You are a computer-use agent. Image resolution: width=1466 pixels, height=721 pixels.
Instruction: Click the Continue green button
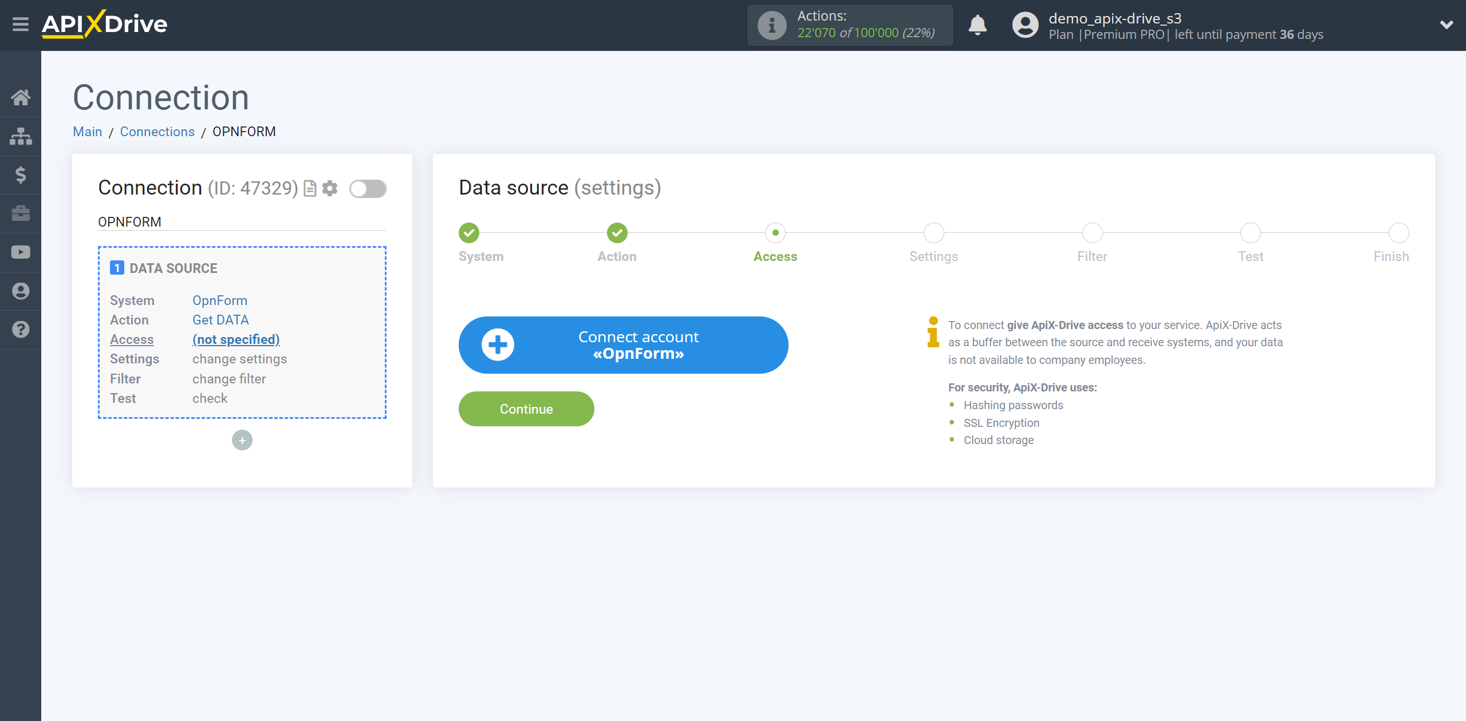pos(526,409)
